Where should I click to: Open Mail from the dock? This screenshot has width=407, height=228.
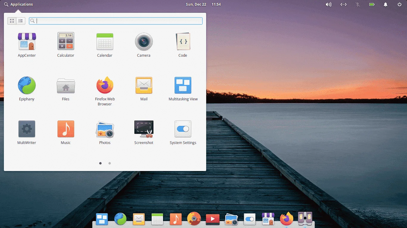(139, 219)
